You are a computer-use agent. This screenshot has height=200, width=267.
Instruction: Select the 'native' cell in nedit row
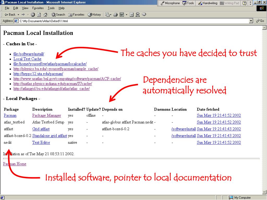click(72, 142)
